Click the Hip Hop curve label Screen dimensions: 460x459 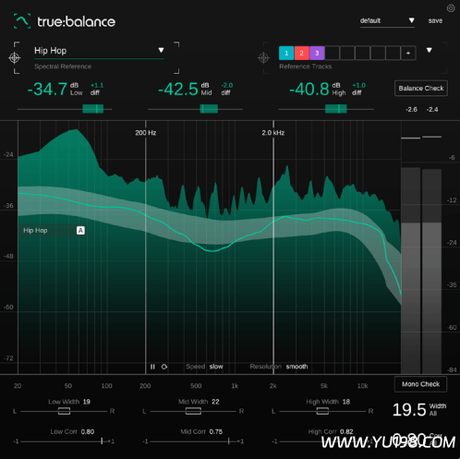pyautogui.click(x=35, y=231)
